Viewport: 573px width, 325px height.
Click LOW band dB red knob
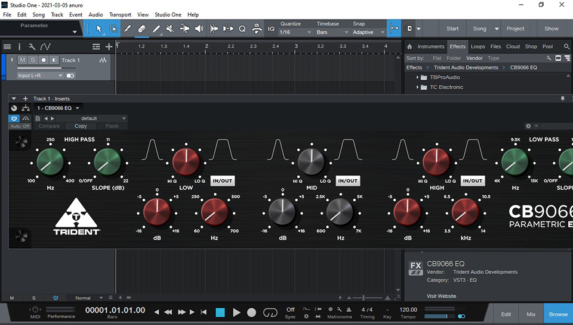tap(157, 212)
